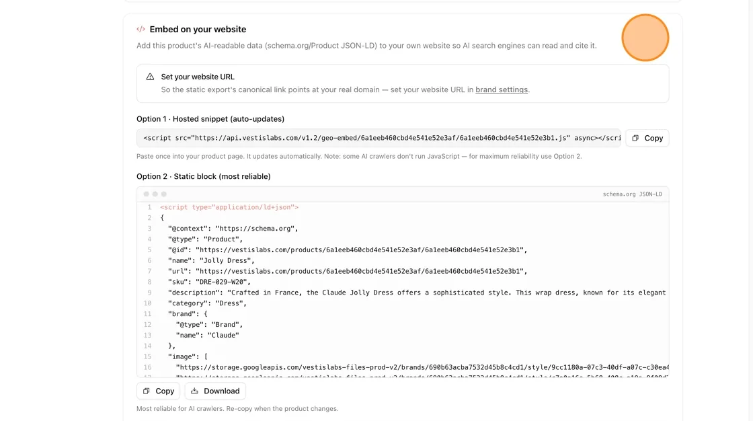Copy the static JSON-LD block
753x421 pixels.
(x=158, y=391)
